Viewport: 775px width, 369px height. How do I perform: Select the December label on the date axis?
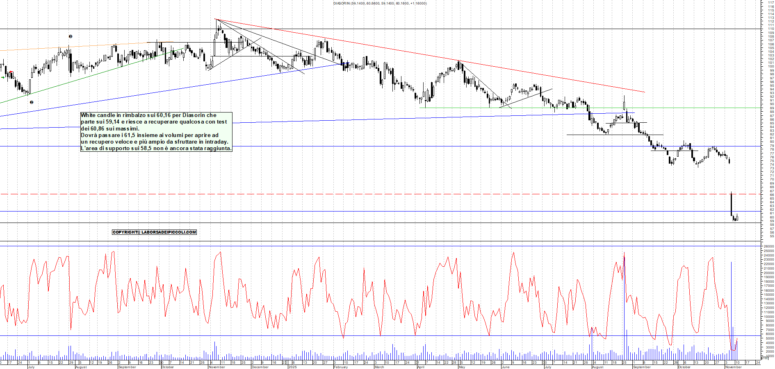260,367
